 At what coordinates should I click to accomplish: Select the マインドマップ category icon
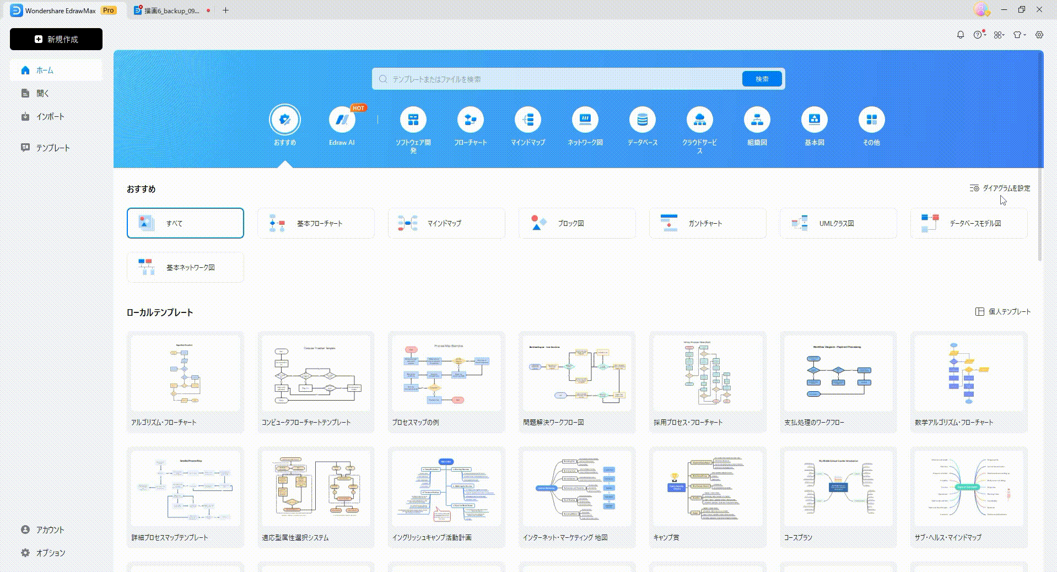527,120
